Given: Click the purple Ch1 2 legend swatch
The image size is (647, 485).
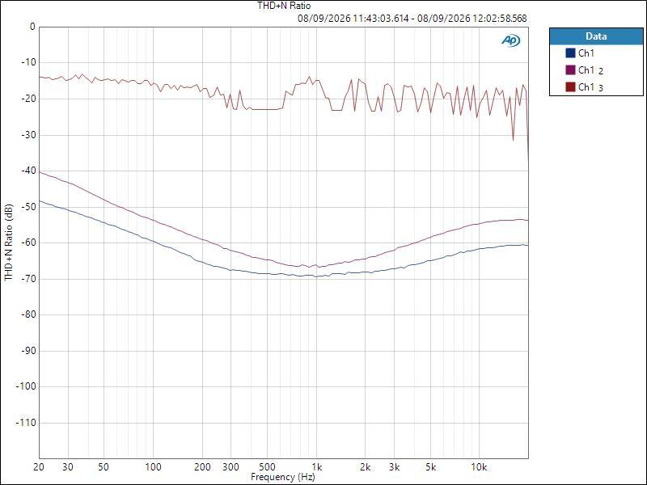Looking at the screenshot, I should [570, 70].
